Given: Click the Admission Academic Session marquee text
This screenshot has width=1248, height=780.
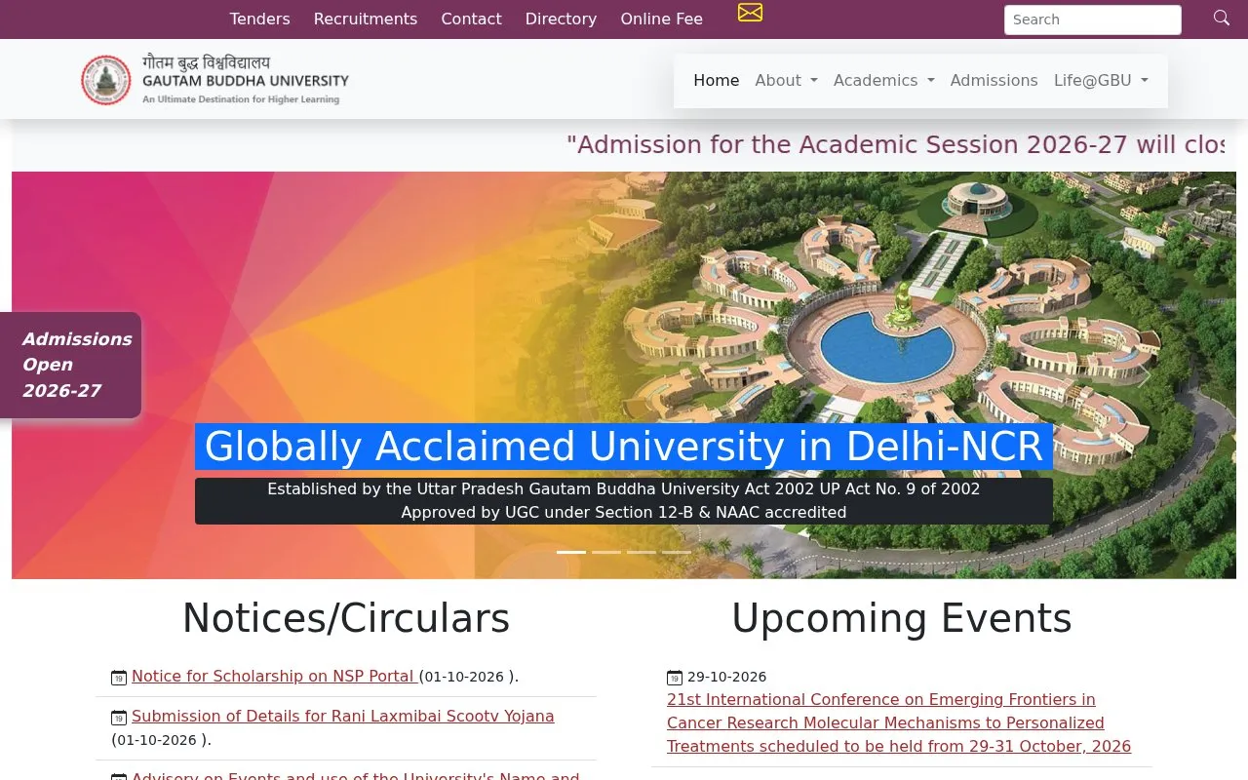Looking at the screenshot, I should (x=895, y=144).
